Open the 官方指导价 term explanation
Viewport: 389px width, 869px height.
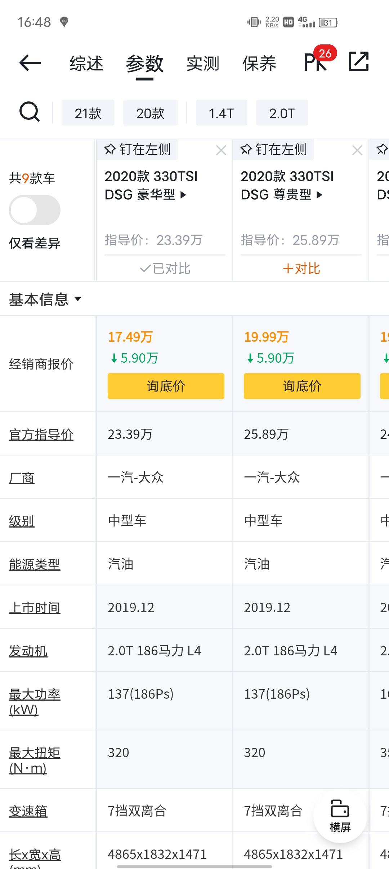(41, 434)
